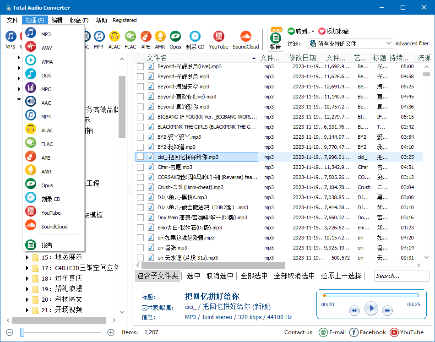Viewport: 435px width, 342px height.
Task: Click inside the Search field
Action: [402, 276]
